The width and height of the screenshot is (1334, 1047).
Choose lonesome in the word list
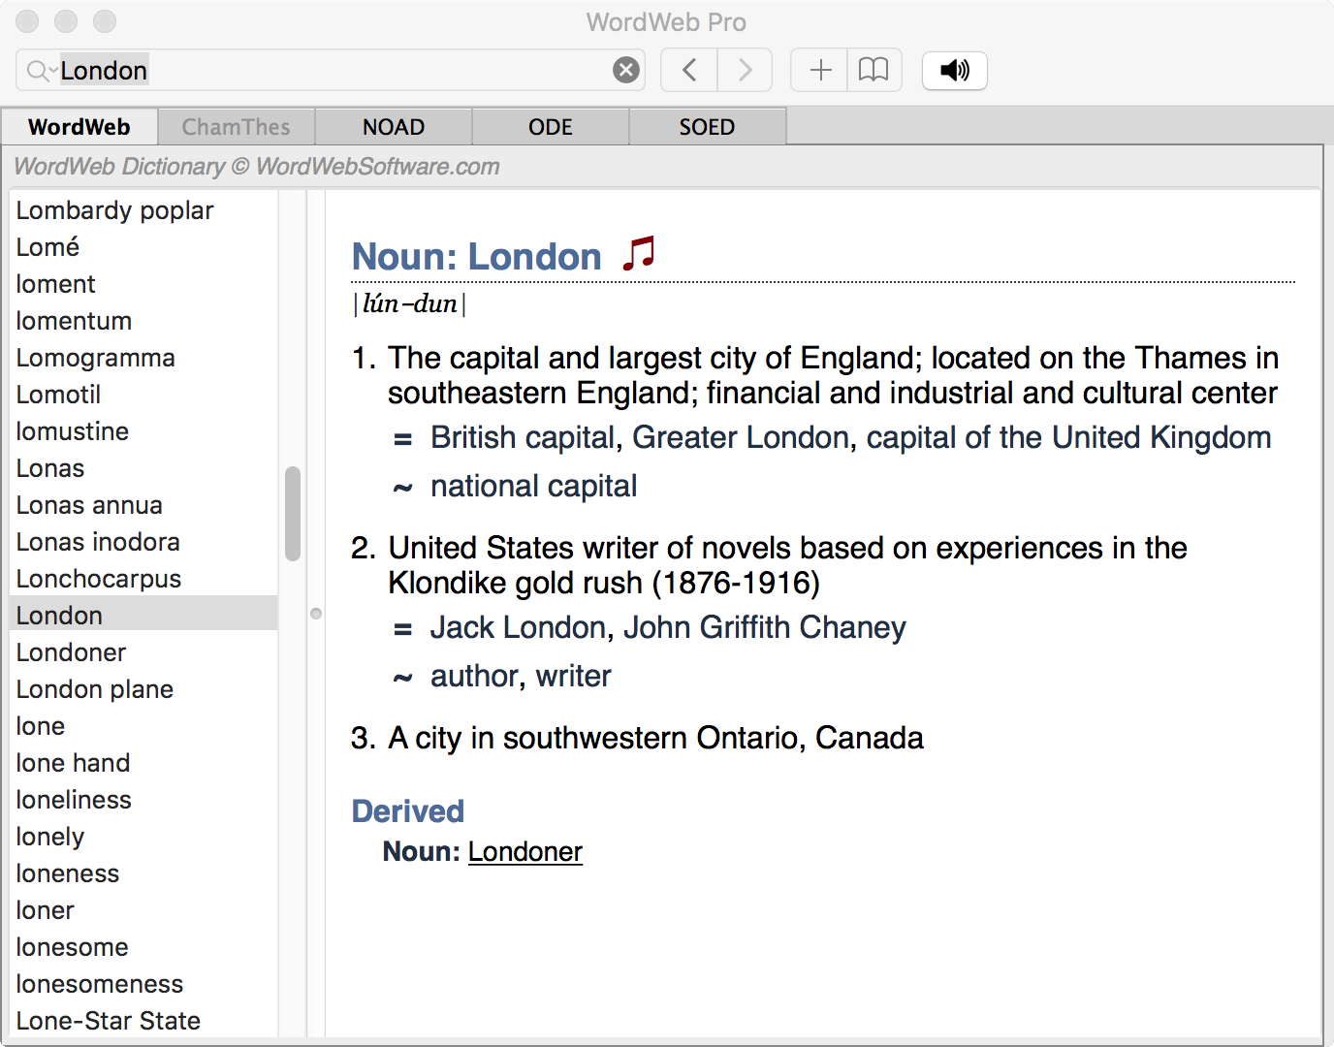click(72, 947)
